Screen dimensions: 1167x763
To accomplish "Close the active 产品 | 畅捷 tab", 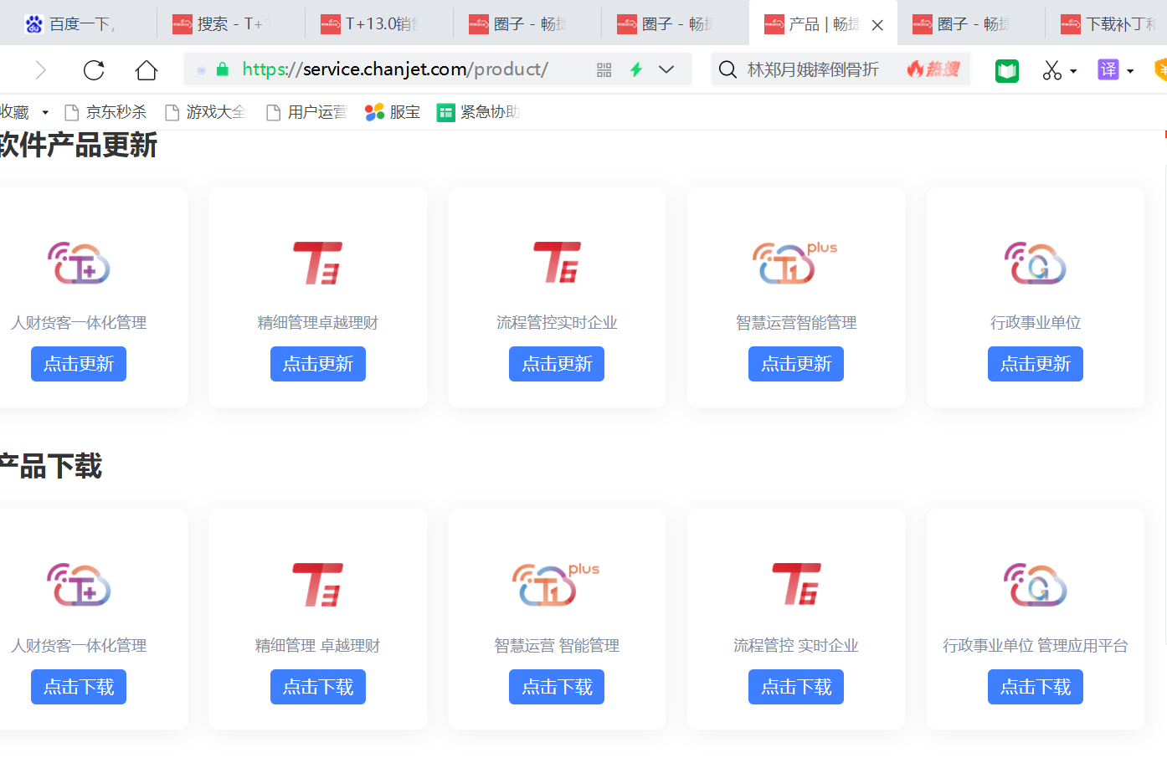I will click(x=877, y=25).
